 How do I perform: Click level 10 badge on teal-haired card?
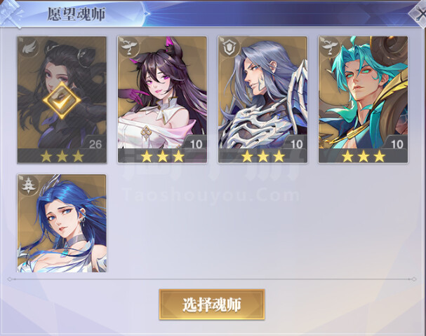point(397,143)
